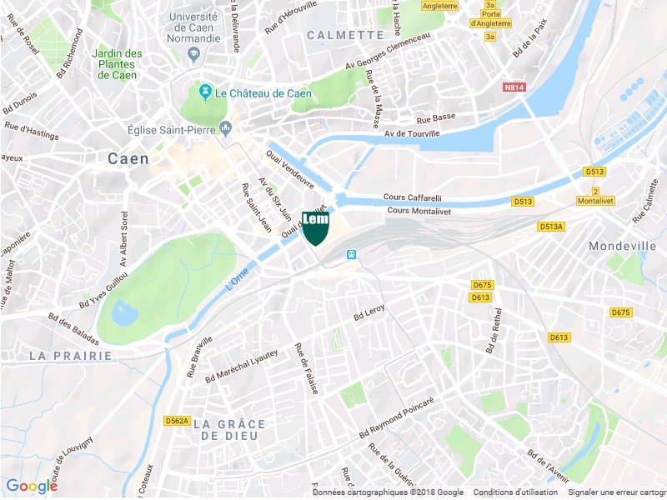Click the Montalivet exit 2 sign
The image size is (667, 500).
(595, 196)
